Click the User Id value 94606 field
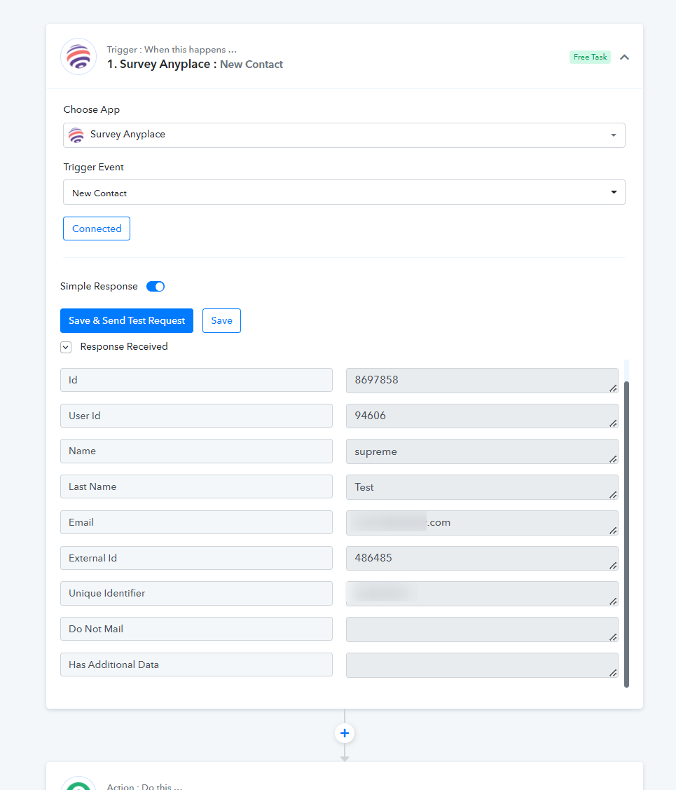 pos(482,416)
